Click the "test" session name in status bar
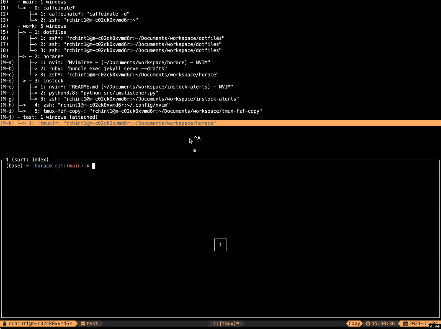 [92, 324]
